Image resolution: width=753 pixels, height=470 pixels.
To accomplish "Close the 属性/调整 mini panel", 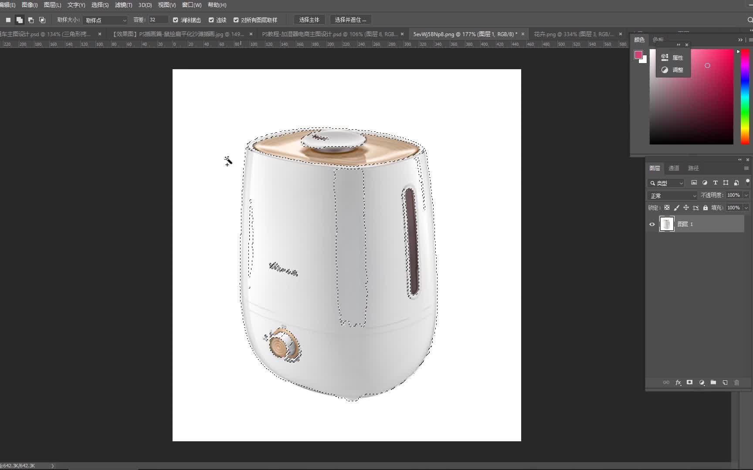I will 687,45.
